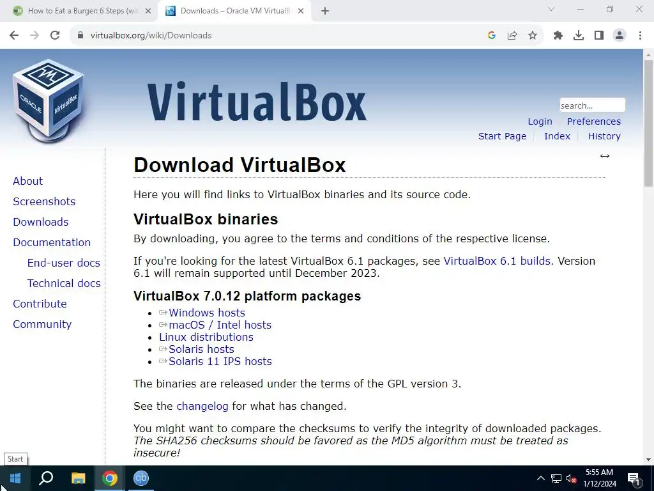
Task: Open Screenshots in the sidebar
Action: [44, 201]
